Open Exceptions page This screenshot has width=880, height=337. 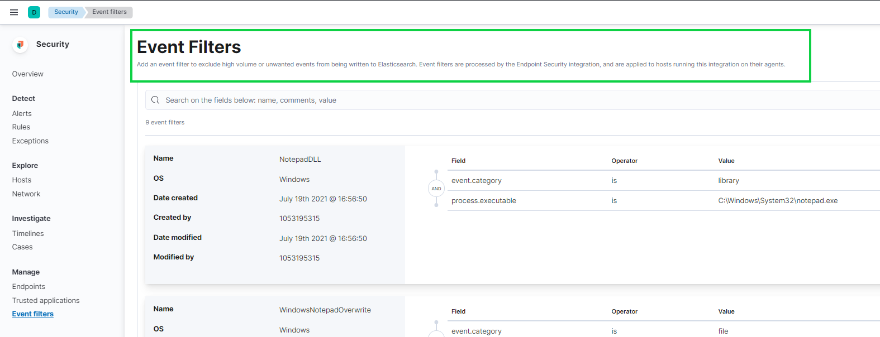(x=30, y=141)
